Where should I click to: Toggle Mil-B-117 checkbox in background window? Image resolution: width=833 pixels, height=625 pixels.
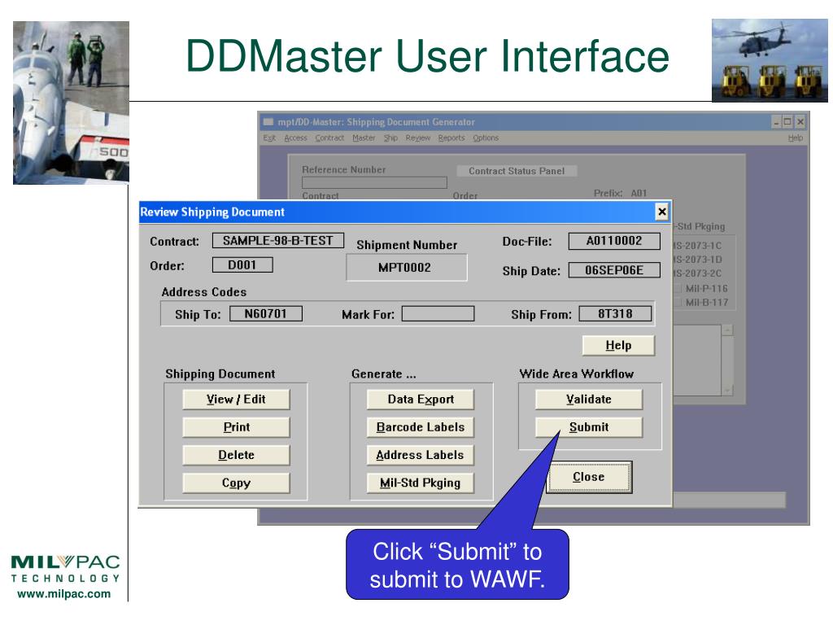pyautogui.click(x=678, y=303)
